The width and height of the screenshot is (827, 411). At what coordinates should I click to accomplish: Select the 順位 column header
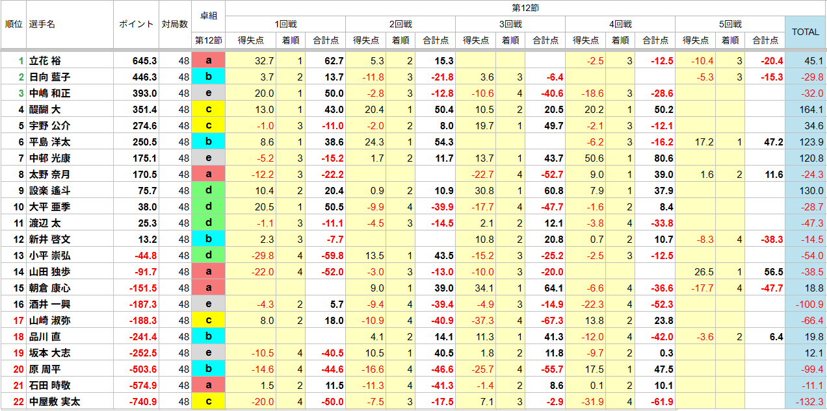[14, 24]
